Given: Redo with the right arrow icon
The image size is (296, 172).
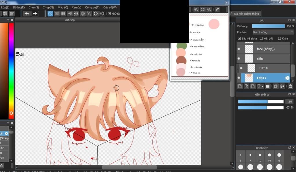Looking at the screenshot, I should coord(35,14).
